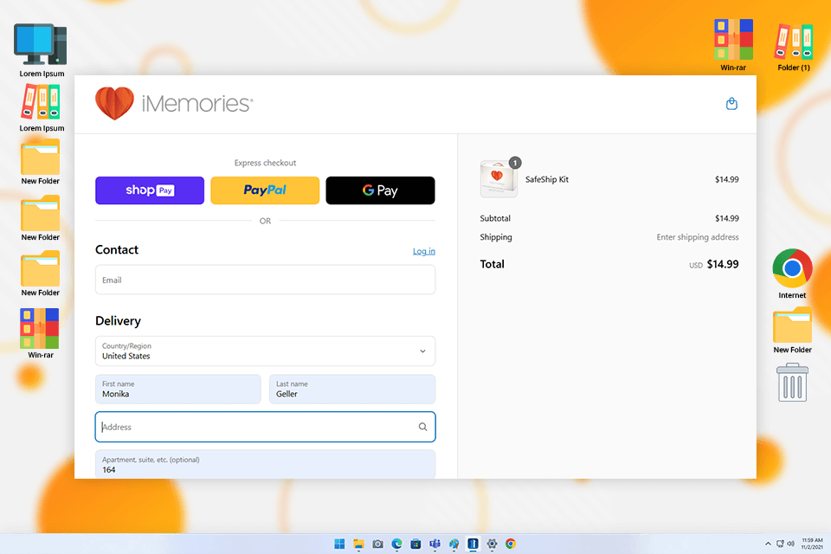The height and width of the screenshot is (554, 831).
Task: Edit the First name field Monika
Action: (178, 390)
